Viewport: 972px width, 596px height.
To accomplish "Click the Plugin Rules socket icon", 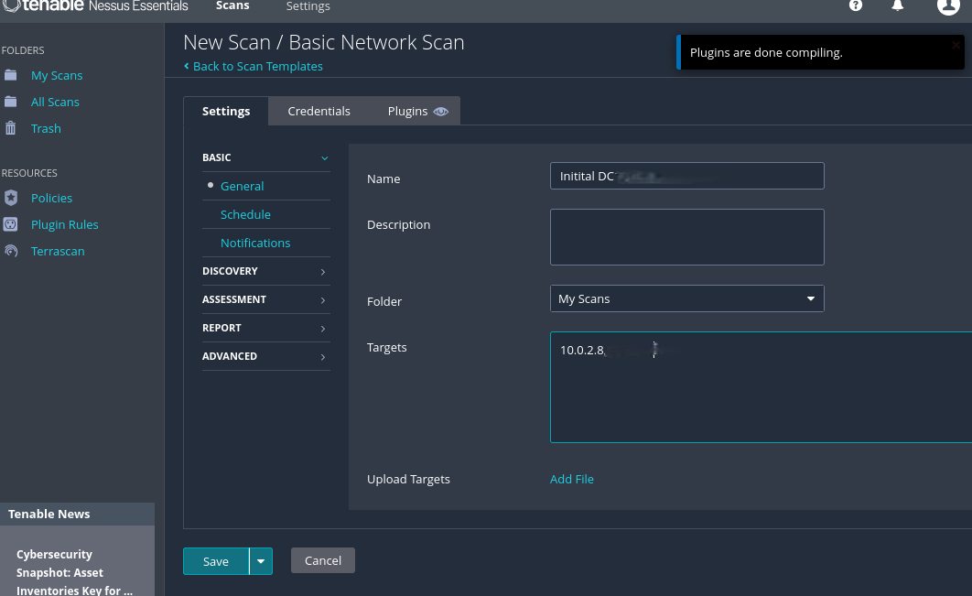I will click(x=11, y=224).
